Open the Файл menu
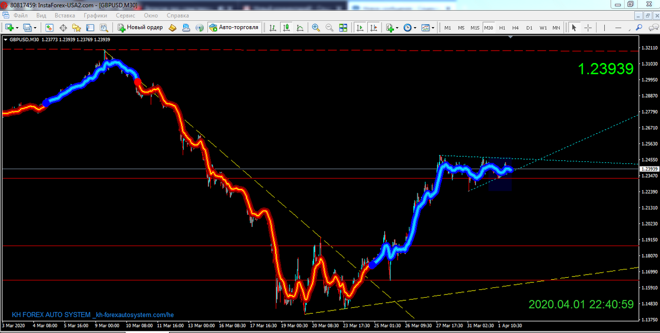 20,15
